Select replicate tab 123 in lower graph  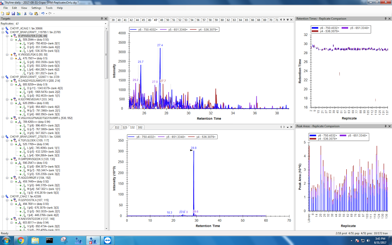pyautogui.click(x=125, y=127)
